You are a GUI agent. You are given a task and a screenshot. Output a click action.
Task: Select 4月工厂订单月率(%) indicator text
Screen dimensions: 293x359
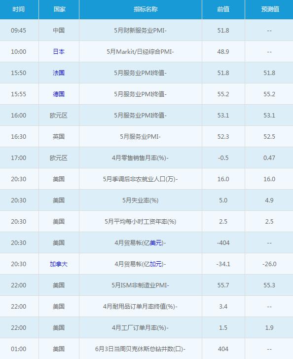point(140,327)
